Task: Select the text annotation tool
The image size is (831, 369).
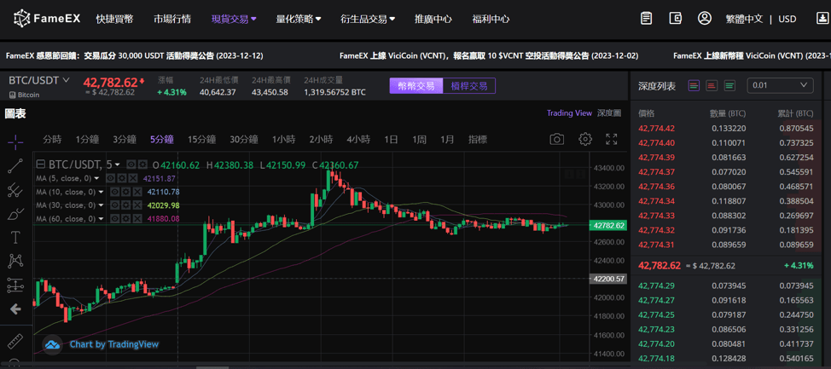Action: [15, 237]
